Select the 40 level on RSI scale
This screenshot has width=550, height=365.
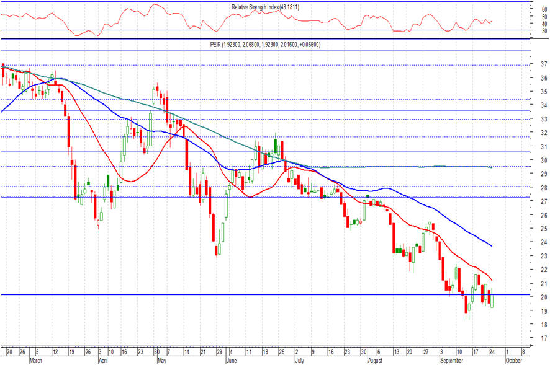544,24
